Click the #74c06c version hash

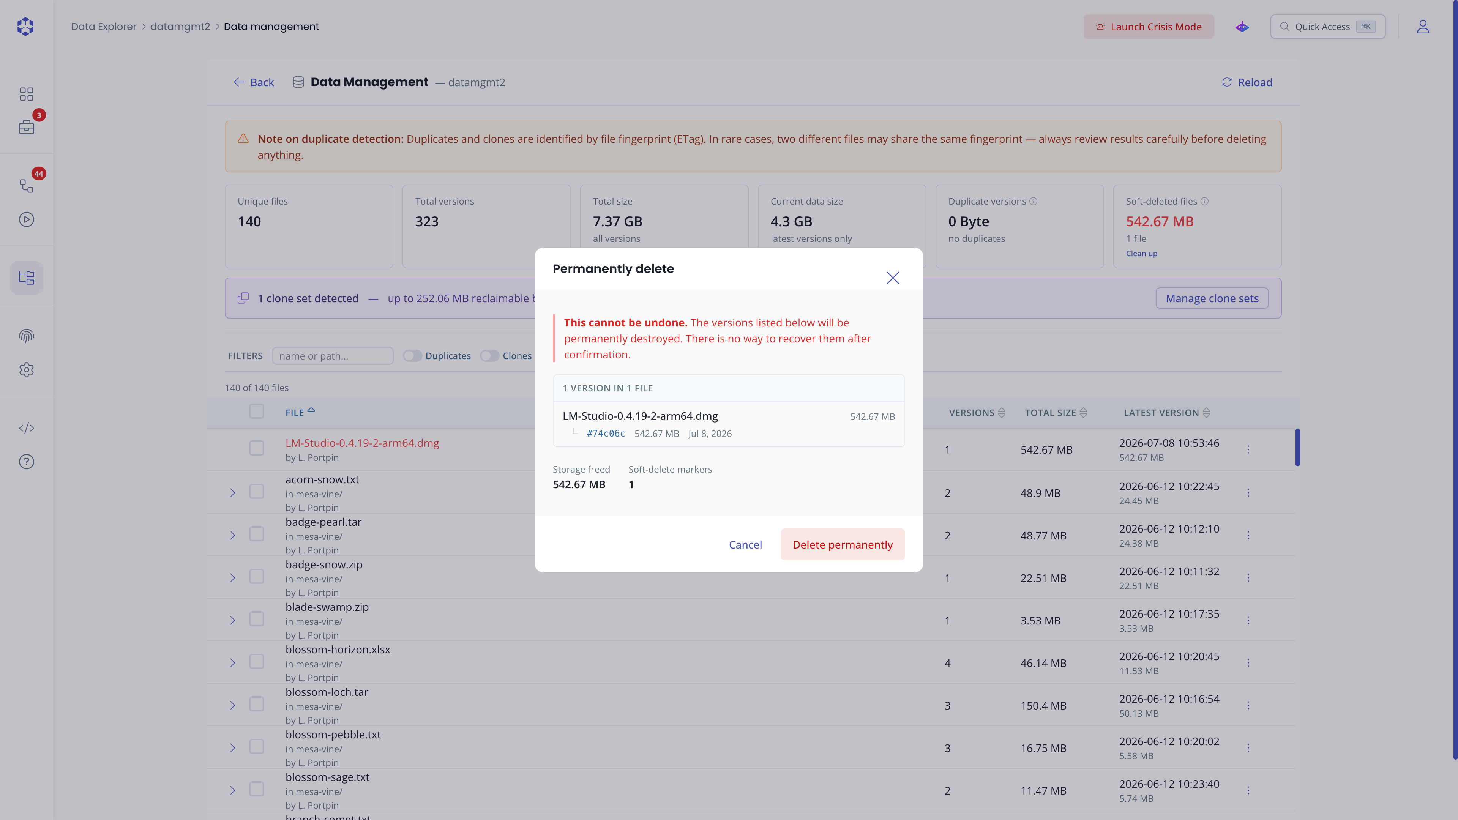click(606, 434)
